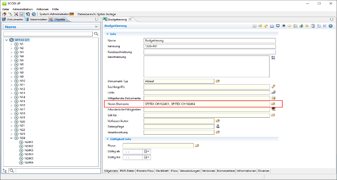The image size is (337, 180).
Task: Open folder icon beside Gilt für
Action: click(x=273, y=115)
